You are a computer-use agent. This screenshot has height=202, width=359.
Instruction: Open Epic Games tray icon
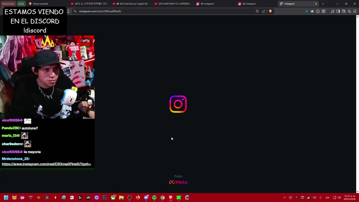[296, 198]
